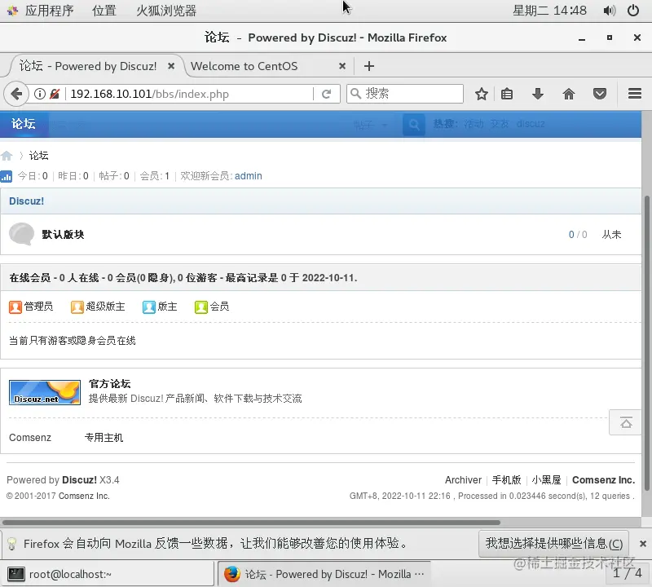Open root@localhost terminal in taskbar
Viewport: 652px width, 587px height.
pyautogui.click(x=108, y=574)
